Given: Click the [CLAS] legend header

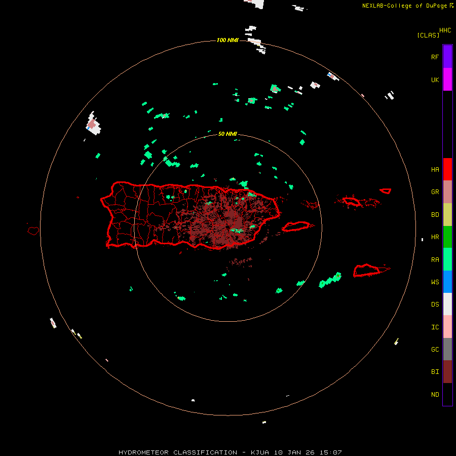Looking at the screenshot, I should (x=428, y=35).
